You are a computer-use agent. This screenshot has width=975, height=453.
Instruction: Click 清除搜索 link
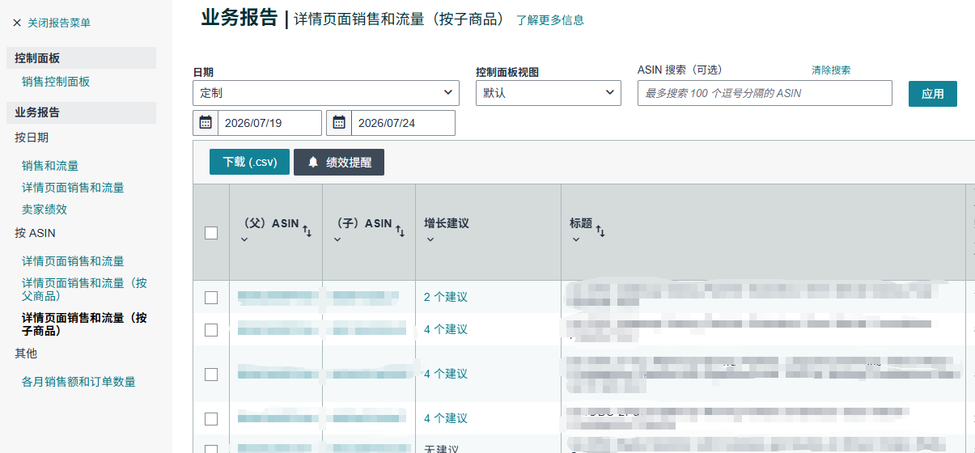tap(831, 70)
